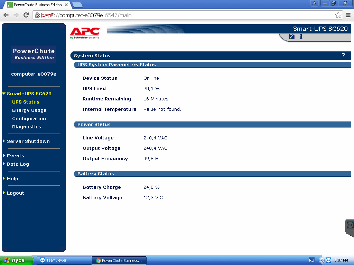Open the Windows Start button
This screenshot has width=354, height=265.
click(17, 260)
